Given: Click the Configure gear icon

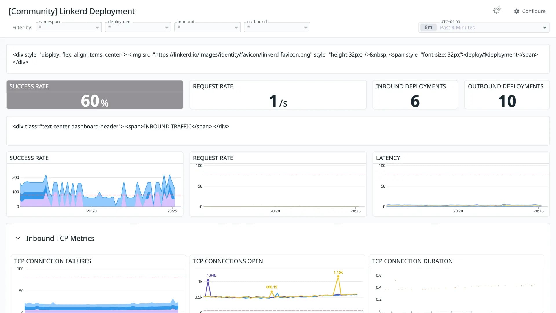Looking at the screenshot, I should [x=517, y=11].
